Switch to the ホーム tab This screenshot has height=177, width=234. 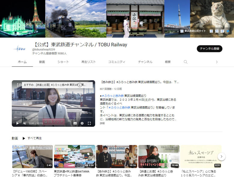coord(22,62)
